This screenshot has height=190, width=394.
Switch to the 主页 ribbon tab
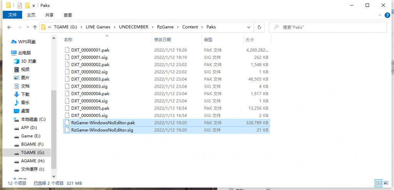point(31,15)
